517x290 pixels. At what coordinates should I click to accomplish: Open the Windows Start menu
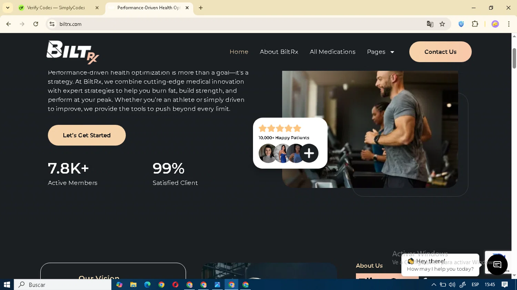pyautogui.click(x=7, y=285)
